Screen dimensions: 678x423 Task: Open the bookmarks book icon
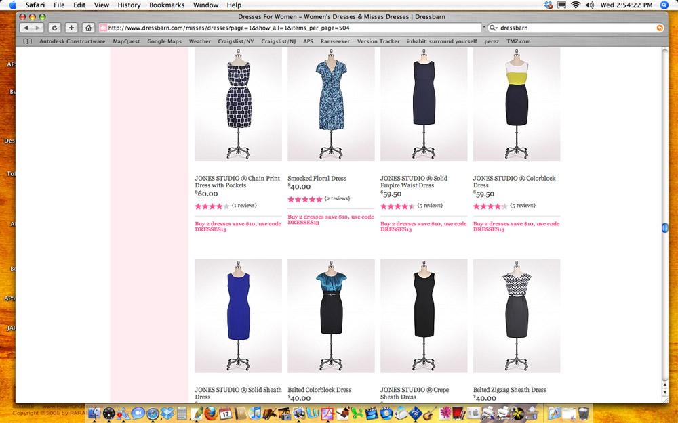(x=28, y=41)
